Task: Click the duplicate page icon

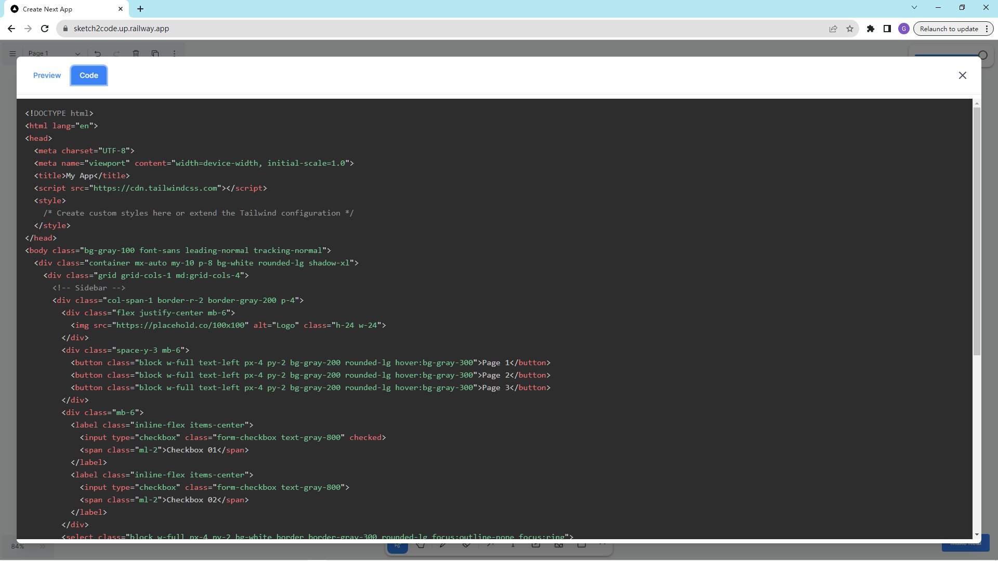Action: (155, 54)
